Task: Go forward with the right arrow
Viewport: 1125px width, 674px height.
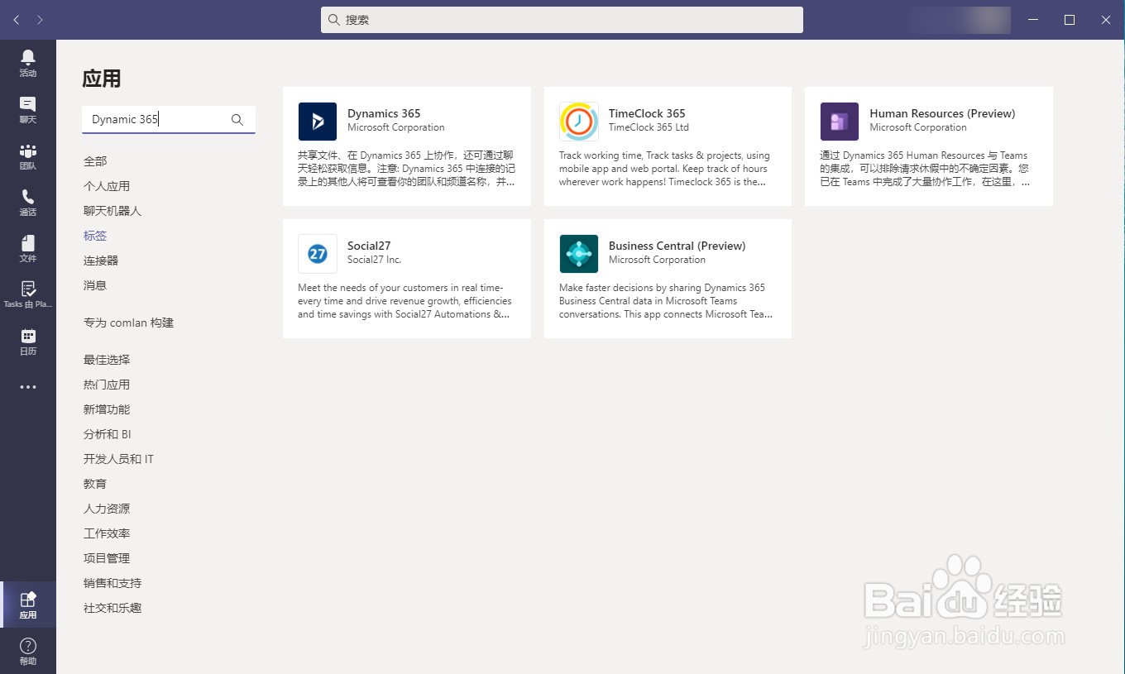Action: [40, 20]
